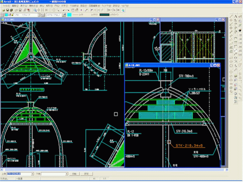Click the 設定 button at bottom
The image size is (243, 182).
[x=86, y=174]
